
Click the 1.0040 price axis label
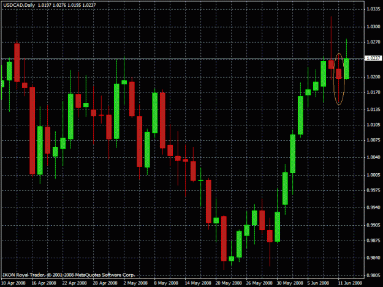373,157
